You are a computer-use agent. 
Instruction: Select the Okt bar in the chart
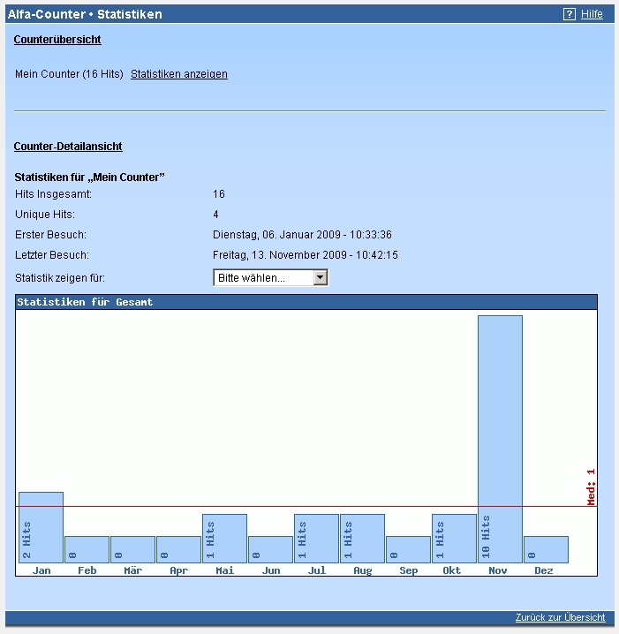pyautogui.click(x=454, y=539)
